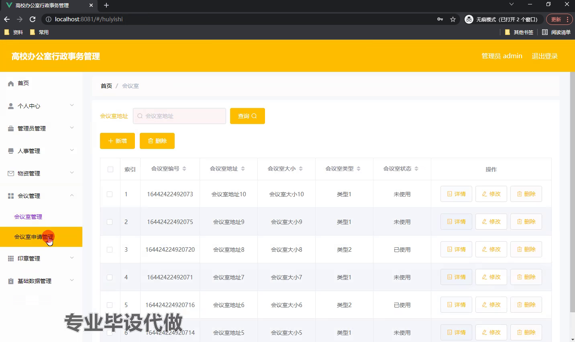This screenshot has width=575, height=342.
Task: Click 详情 for 会议室地址7 row
Action: pyautogui.click(x=456, y=277)
